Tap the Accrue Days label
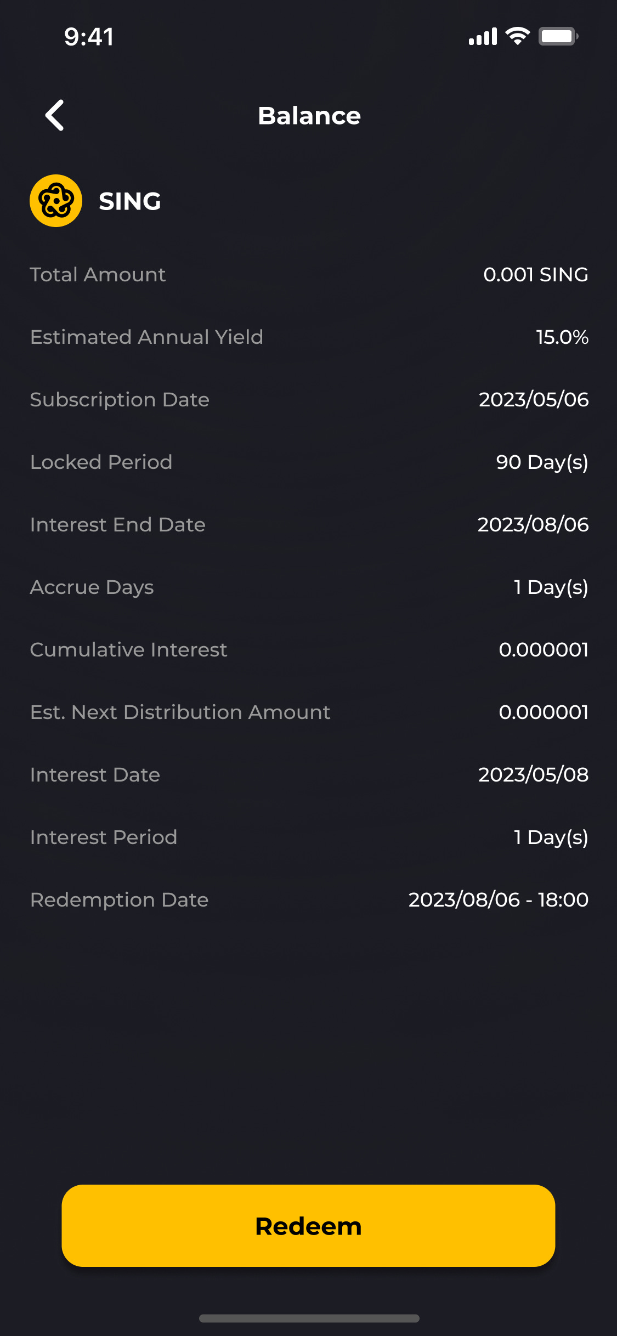This screenshot has width=617, height=1336. (x=92, y=587)
